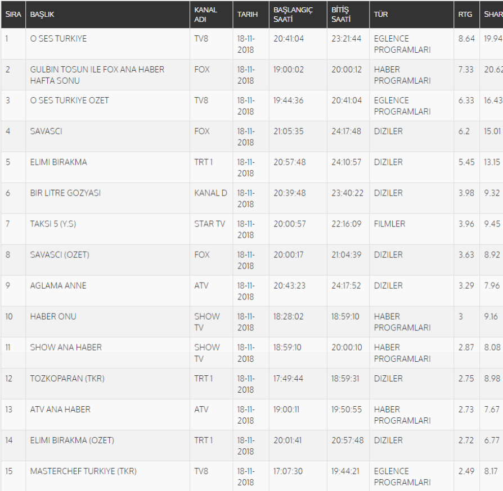Click the BAŞLANGIÇ SAATİ header
The width and height of the screenshot is (503, 491).
293,15
